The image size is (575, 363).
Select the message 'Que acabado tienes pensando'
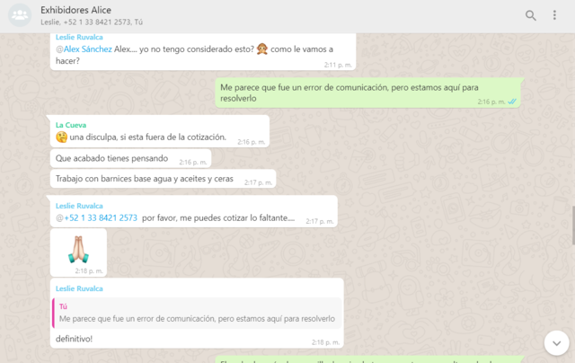[111, 158]
